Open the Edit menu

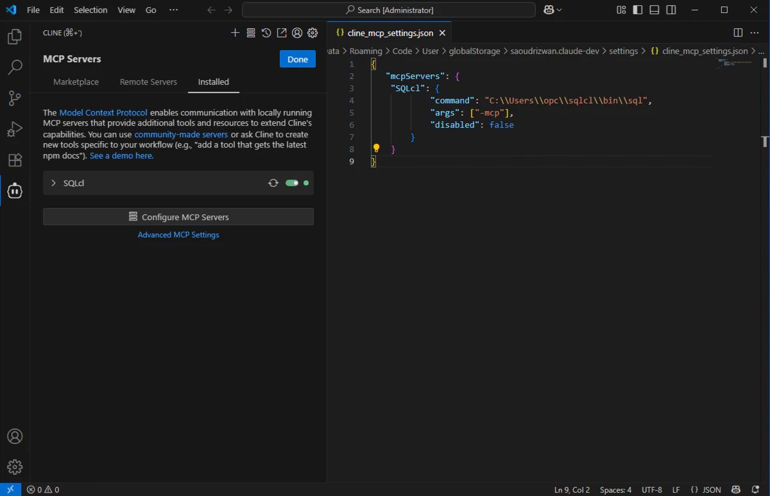tap(56, 10)
